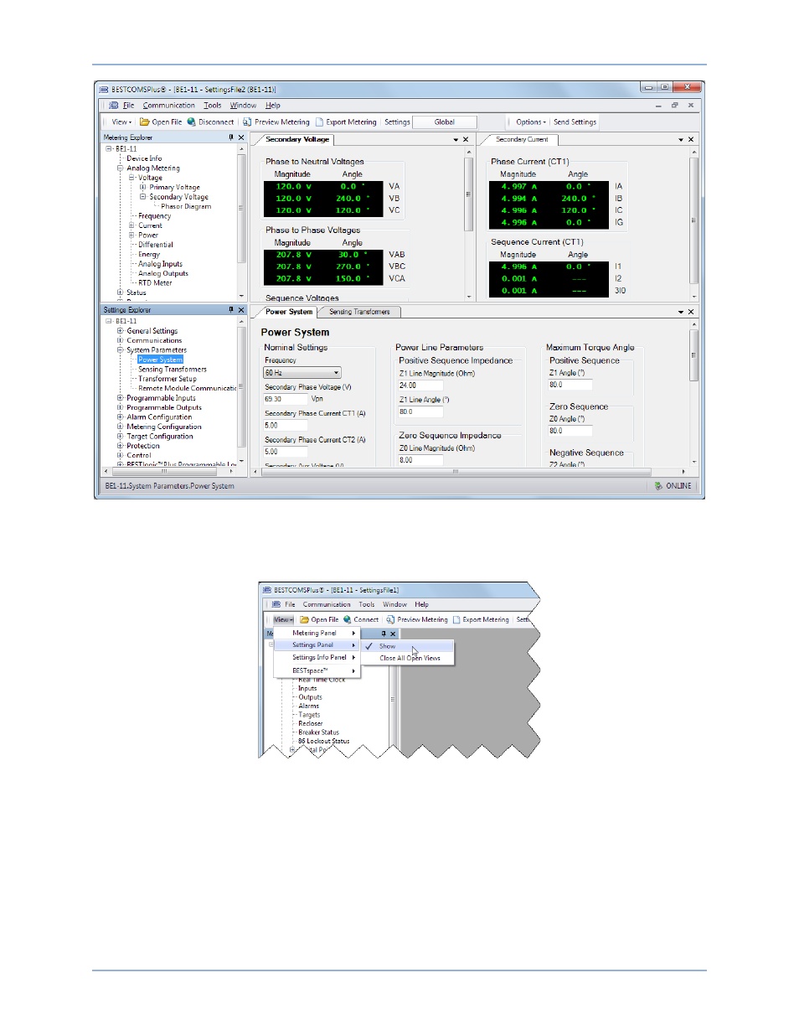Image resolution: width=799 pixels, height=1035 pixels.
Task: Click the Z0 Line Magnitude input field
Action: click(420, 460)
